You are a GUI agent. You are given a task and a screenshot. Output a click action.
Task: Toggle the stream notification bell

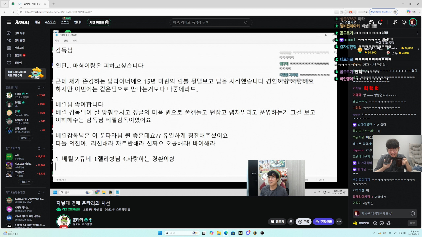pyautogui.click(x=291, y=222)
